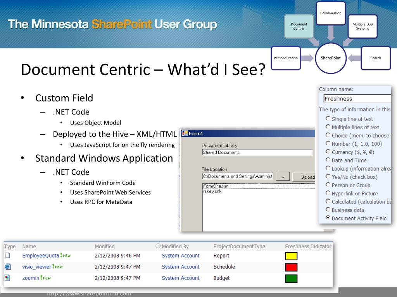The width and height of the screenshot is (397, 297).
Task: Choose the Choice (menu to choose) type
Action: tap(328, 135)
